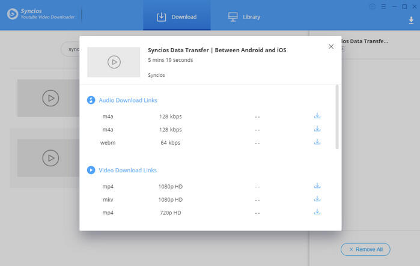The height and width of the screenshot is (266, 420).
Task: Click the dialog's vertical scrollbar
Action: [336, 117]
